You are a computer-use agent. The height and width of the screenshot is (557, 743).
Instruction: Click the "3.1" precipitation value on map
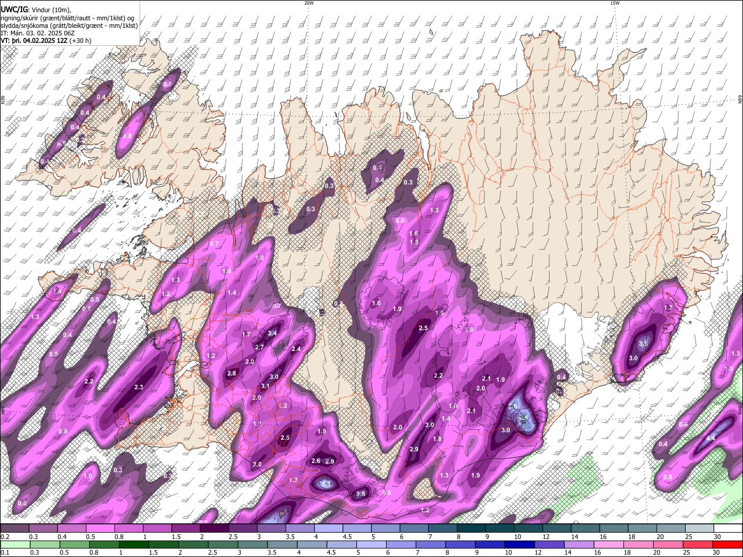point(265,386)
